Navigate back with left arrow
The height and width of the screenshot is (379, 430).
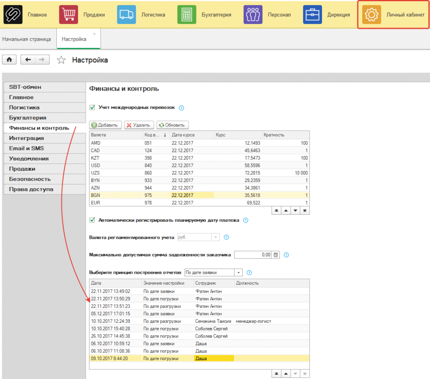pos(28,60)
